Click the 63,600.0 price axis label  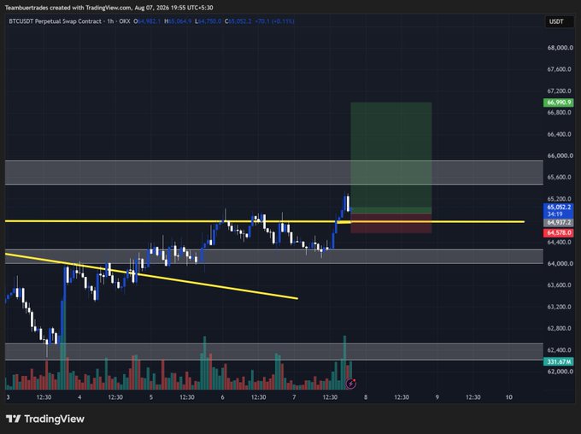[560, 285]
